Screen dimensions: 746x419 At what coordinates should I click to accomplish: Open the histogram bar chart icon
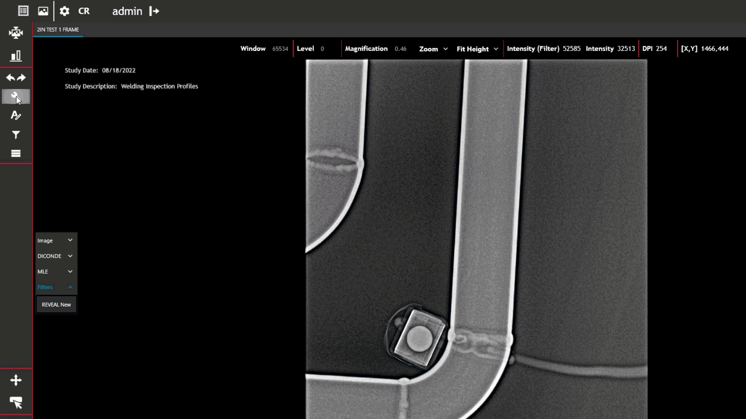coord(16,56)
